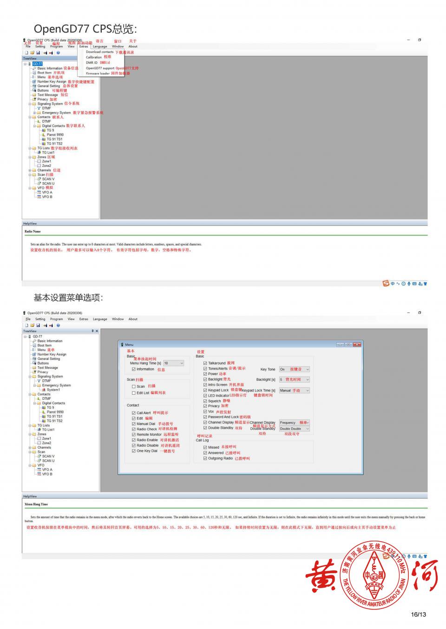Open the Key Tone dropdown
This screenshot has height=629, width=446.
307,369
